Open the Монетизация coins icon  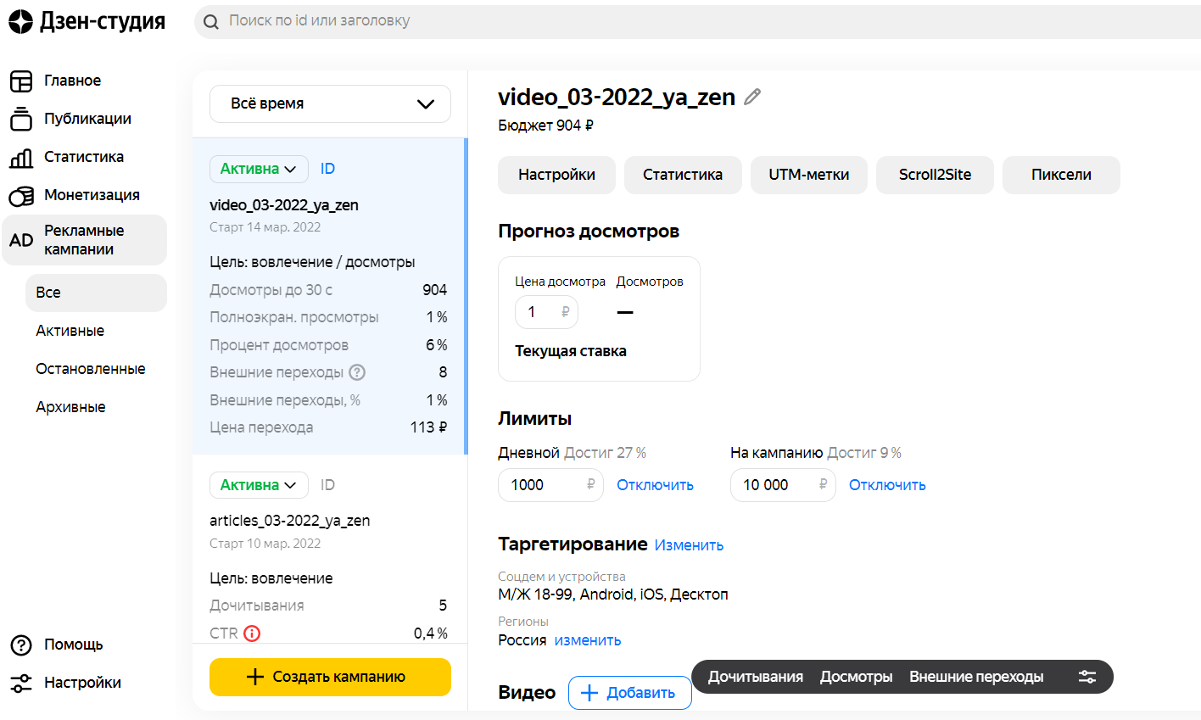(x=21, y=196)
